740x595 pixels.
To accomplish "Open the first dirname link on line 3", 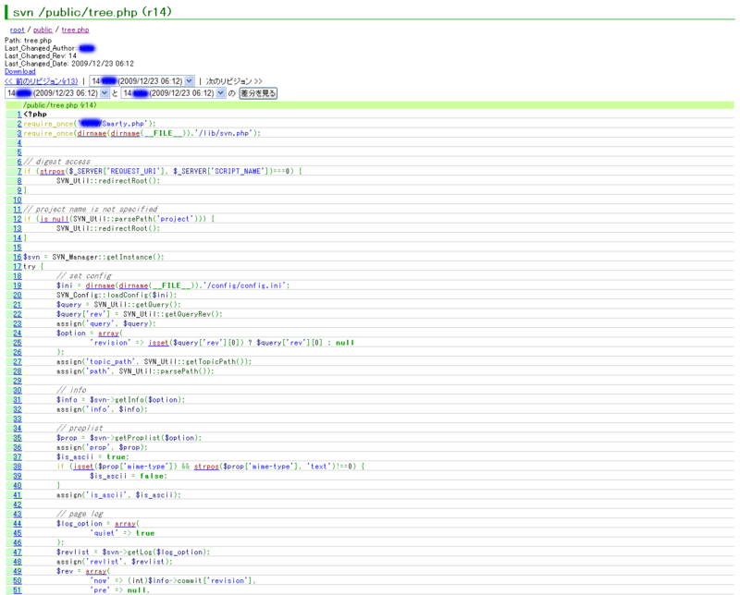I will (92, 133).
